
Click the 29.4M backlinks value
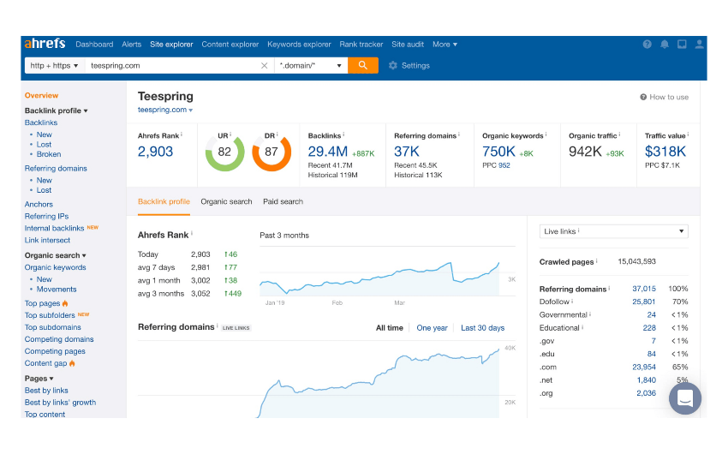pyautogui.click(x=328, y=152)
